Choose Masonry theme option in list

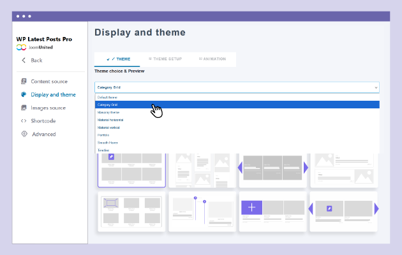[x=108, y=112]
